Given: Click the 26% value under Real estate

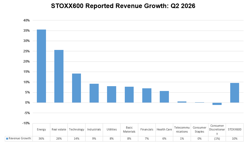Looking at the screenshot, I should [59, 139].
